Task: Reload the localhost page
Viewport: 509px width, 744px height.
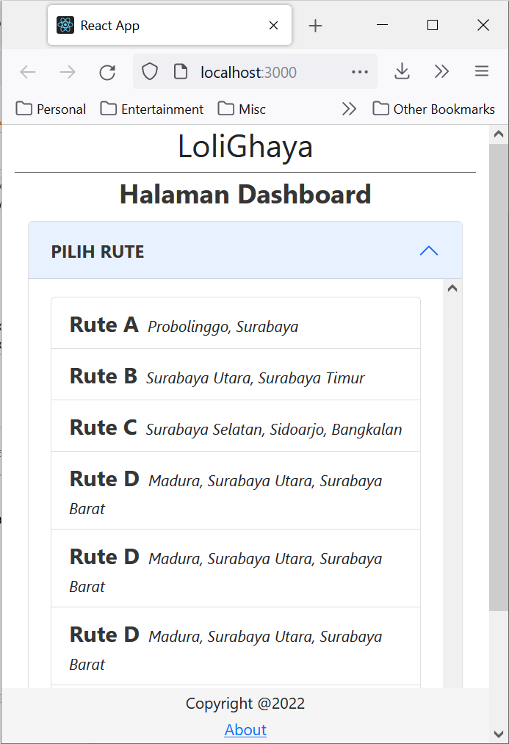Action: tap(107, 71)
